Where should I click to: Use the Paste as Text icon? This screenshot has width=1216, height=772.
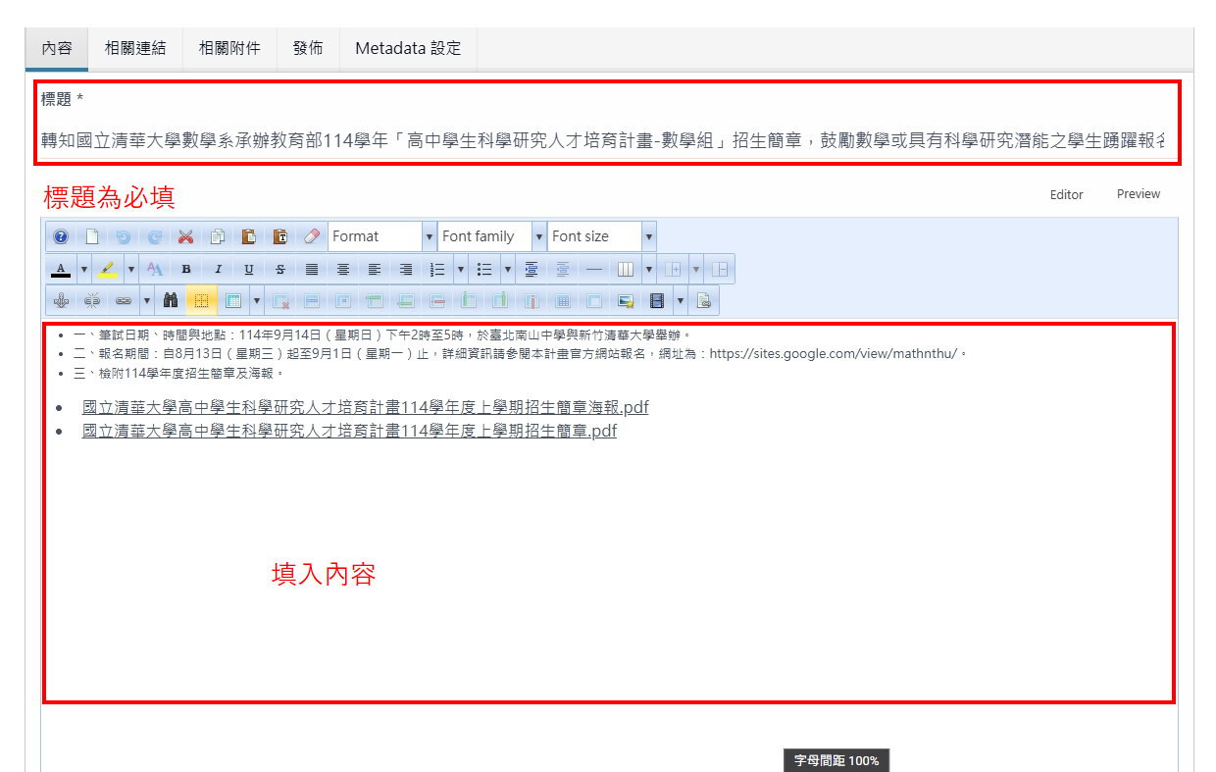[x=279, y=235]
